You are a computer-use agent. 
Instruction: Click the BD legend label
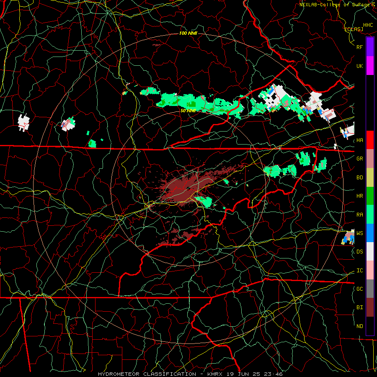click(360, 178)
